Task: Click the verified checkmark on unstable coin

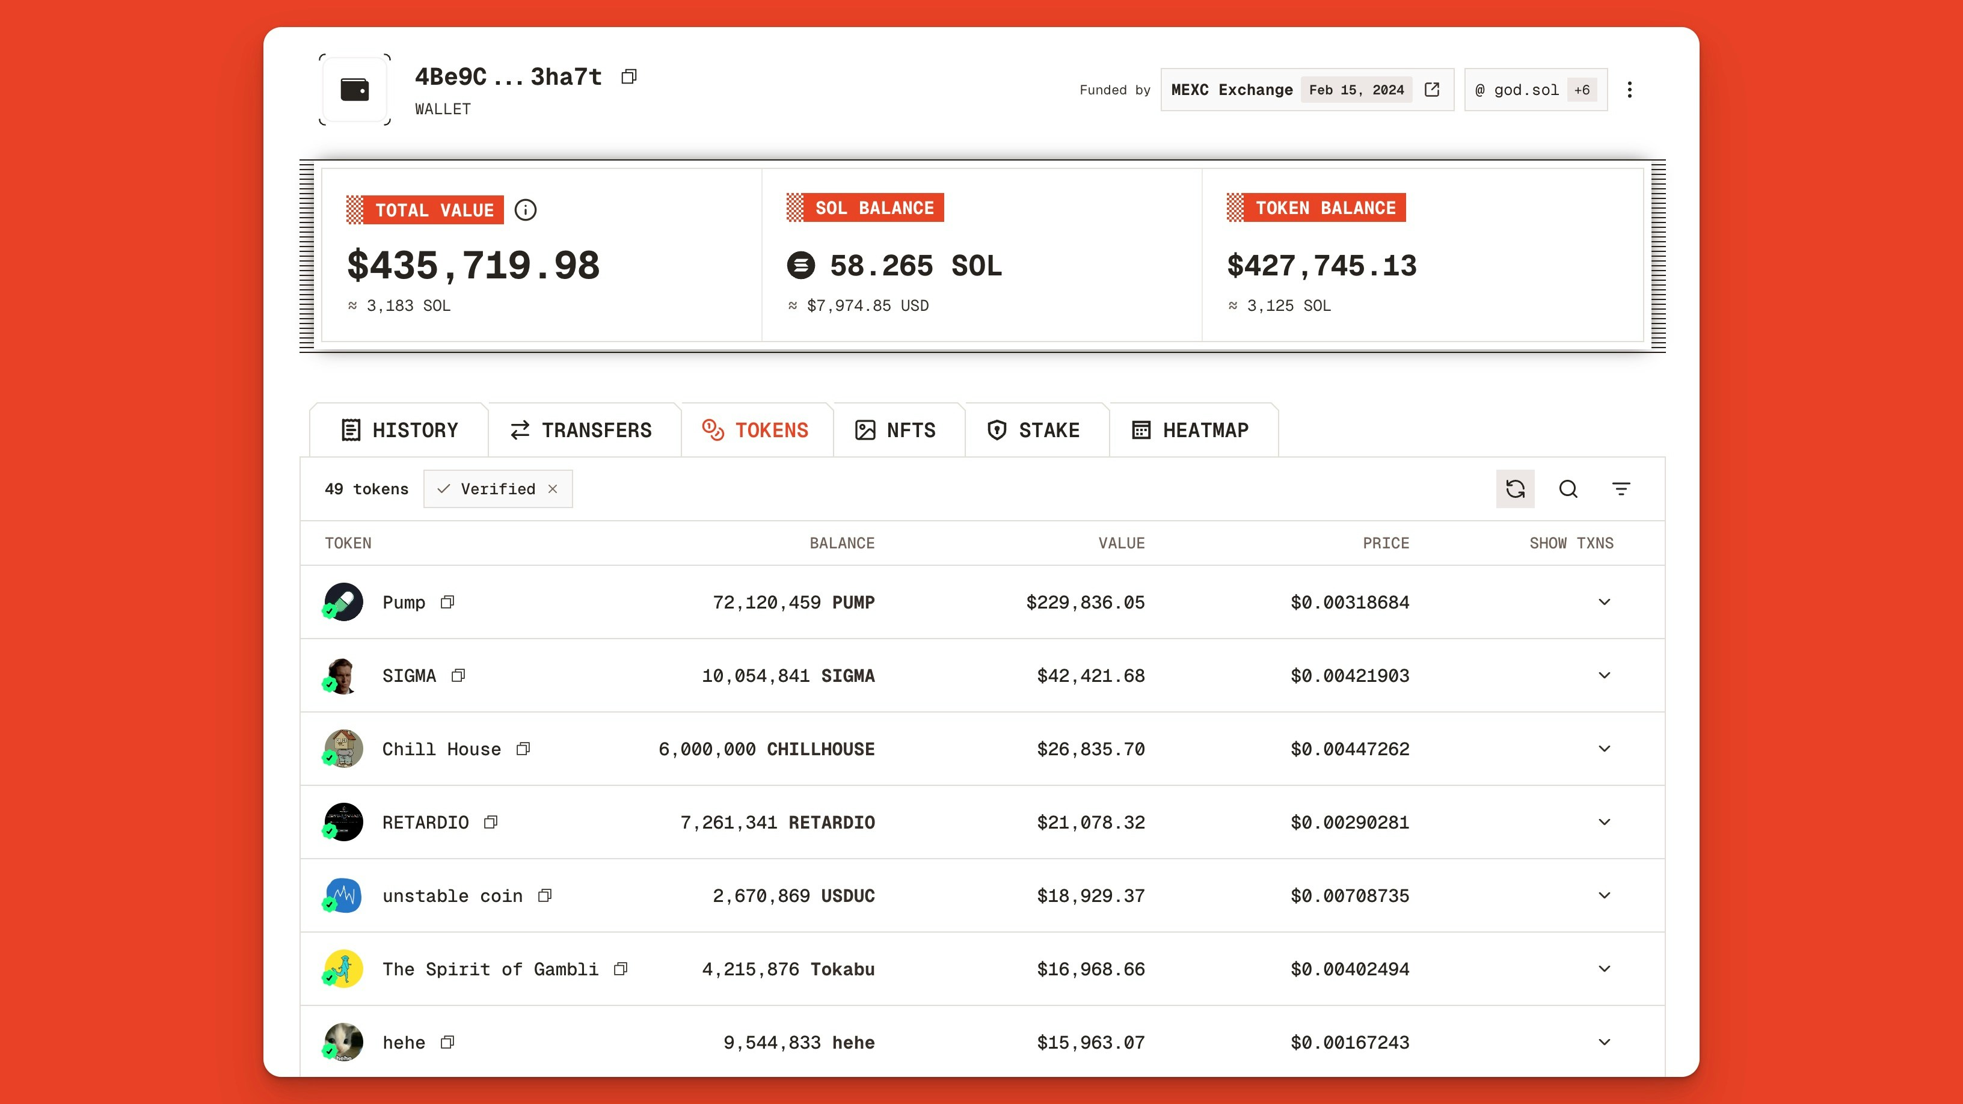Action: [331, 907]
